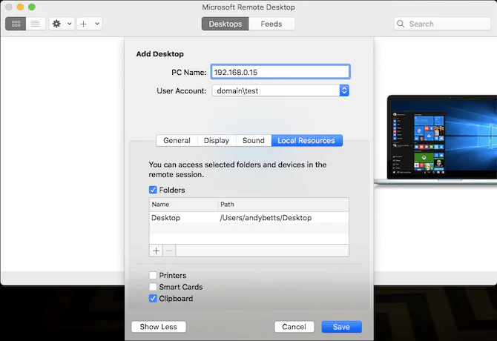Click the plus add button in toolbar
Image resolution: width=497 pixels, height=341 pixels.
pos(84,24)
